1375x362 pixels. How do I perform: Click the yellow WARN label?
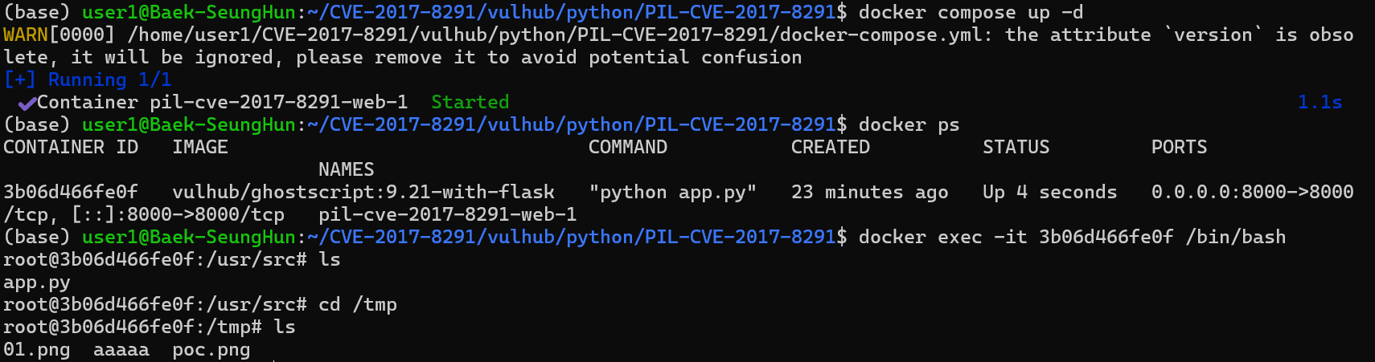(x=26, y=35)
